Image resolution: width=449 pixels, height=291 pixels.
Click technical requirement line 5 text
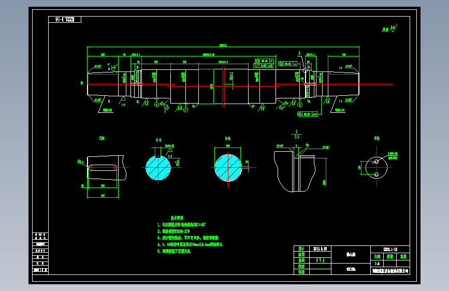point(173,251)
